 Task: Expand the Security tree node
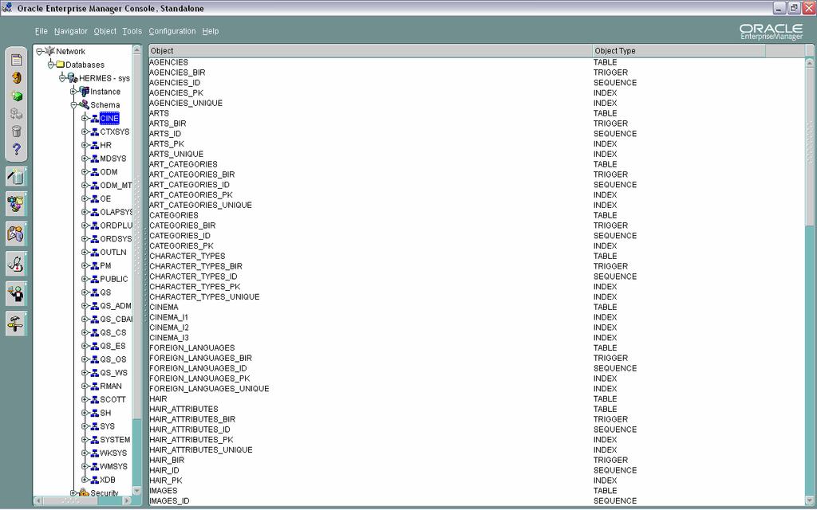(74, 492)
